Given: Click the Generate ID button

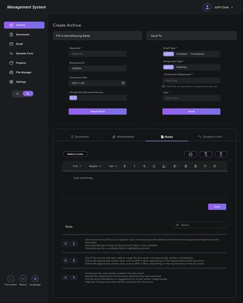Looking at the screenshot, I should click(97, 112).
